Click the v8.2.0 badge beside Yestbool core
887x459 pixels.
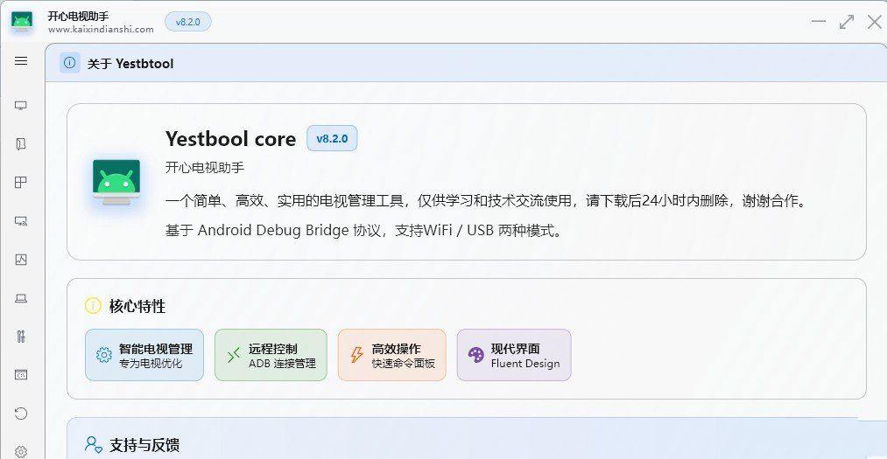pyautogui.click(x=332, y=138)
